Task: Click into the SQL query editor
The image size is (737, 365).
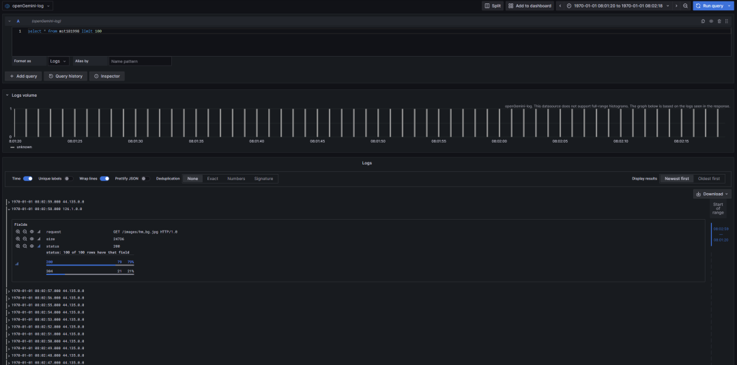Action: point(371,42)
